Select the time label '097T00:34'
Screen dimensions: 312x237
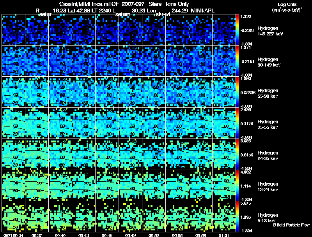13,235
